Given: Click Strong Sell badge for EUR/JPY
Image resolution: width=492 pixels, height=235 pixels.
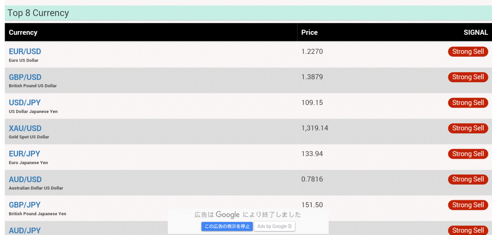Looking at the screenshot, I should (x=468, y=154).
